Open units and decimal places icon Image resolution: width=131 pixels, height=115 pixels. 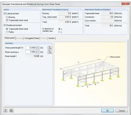click(x=11, y=111)
